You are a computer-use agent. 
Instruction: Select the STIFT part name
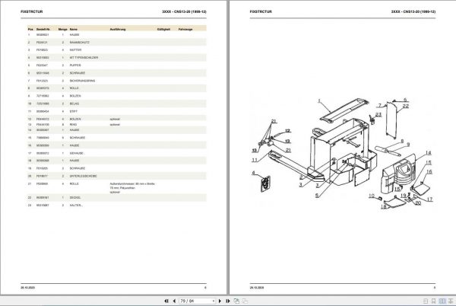[73, 111]
